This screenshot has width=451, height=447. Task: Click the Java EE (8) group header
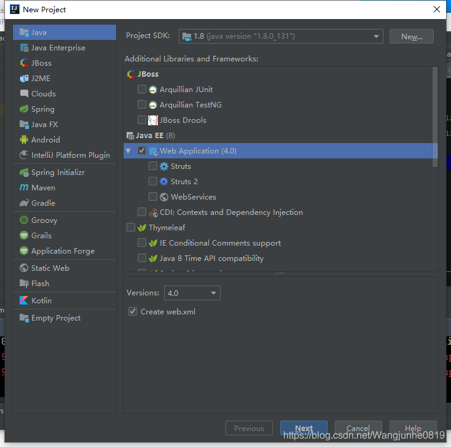[151, 136]
